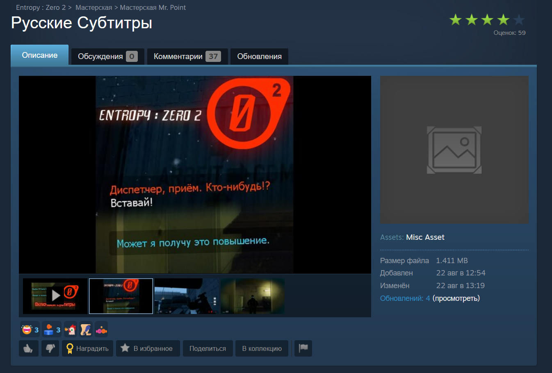The height and width of the screenshot is (373, 552).
Task: Click the scroll and quill award reaction
Action: point(86,330)
